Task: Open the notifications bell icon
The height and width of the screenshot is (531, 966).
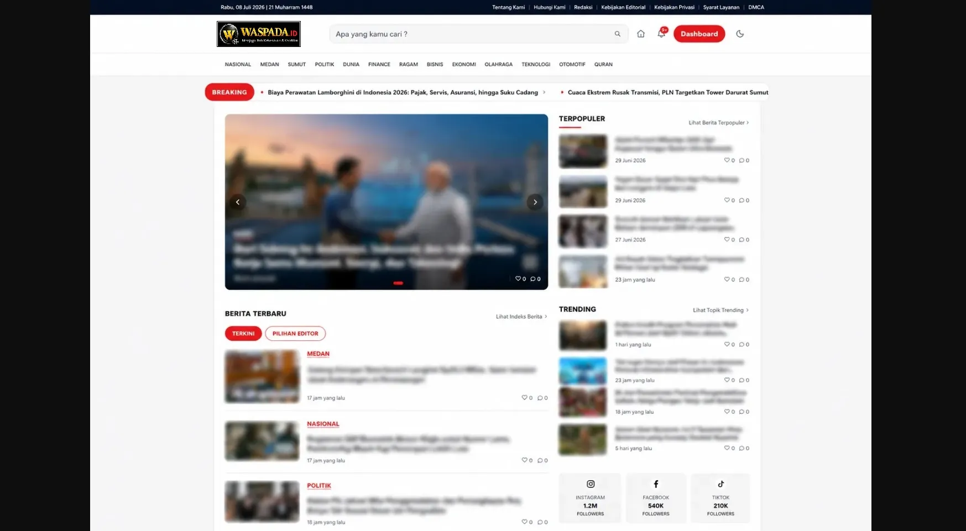Action: tap(661, 33)
